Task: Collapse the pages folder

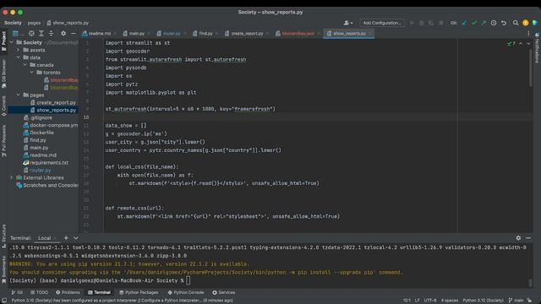Action: [x=19, y=95]
